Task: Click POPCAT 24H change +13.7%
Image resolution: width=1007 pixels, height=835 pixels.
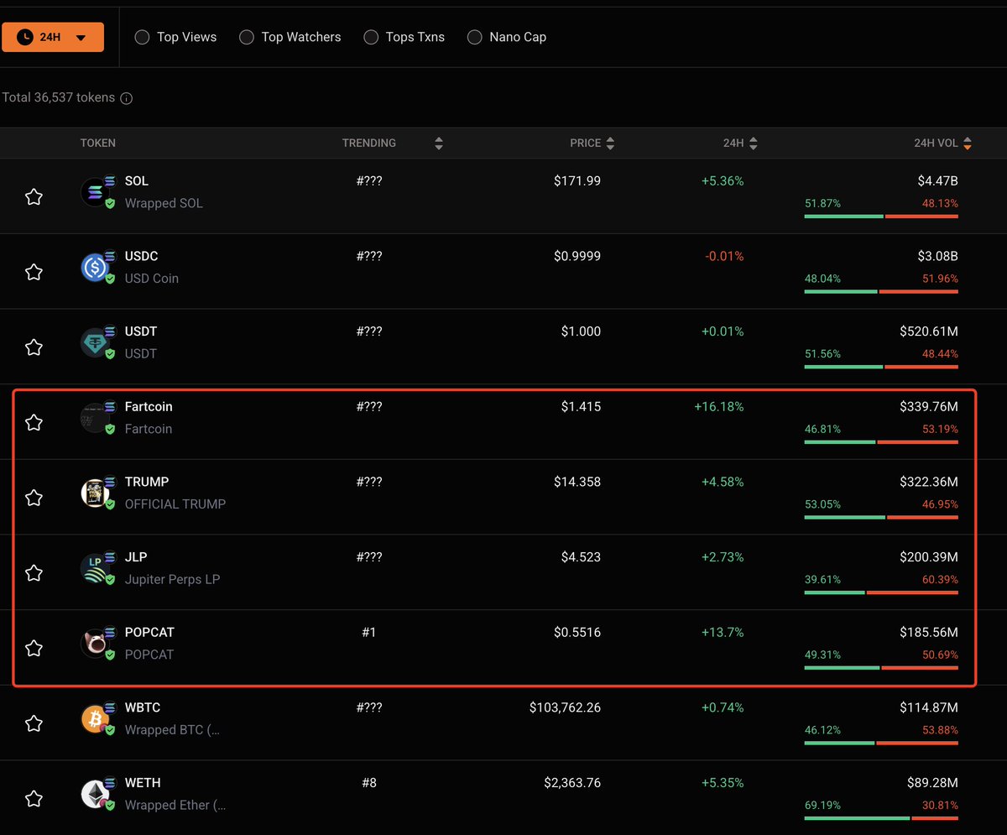Action: [x=723, y=633]
